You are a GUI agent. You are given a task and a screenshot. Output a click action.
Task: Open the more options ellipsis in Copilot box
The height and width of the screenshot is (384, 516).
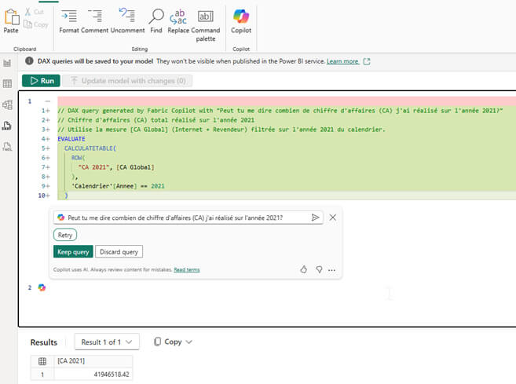click(335, 269)
